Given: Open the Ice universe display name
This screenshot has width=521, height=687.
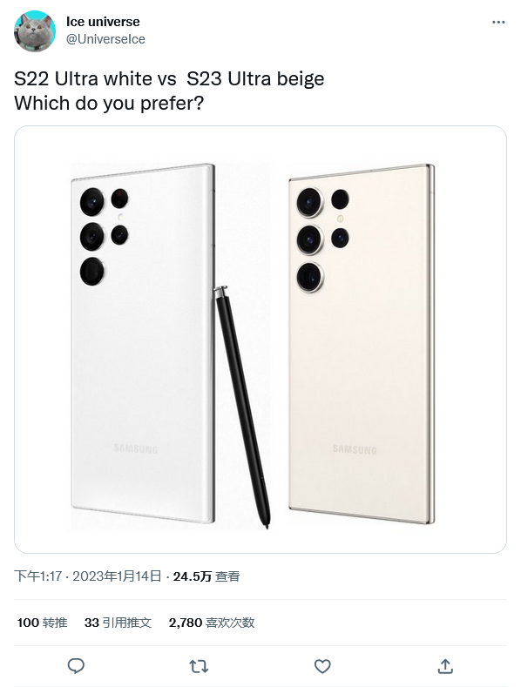Looking at the screenshot, I should pyautogui.click(x=103, y=22).
